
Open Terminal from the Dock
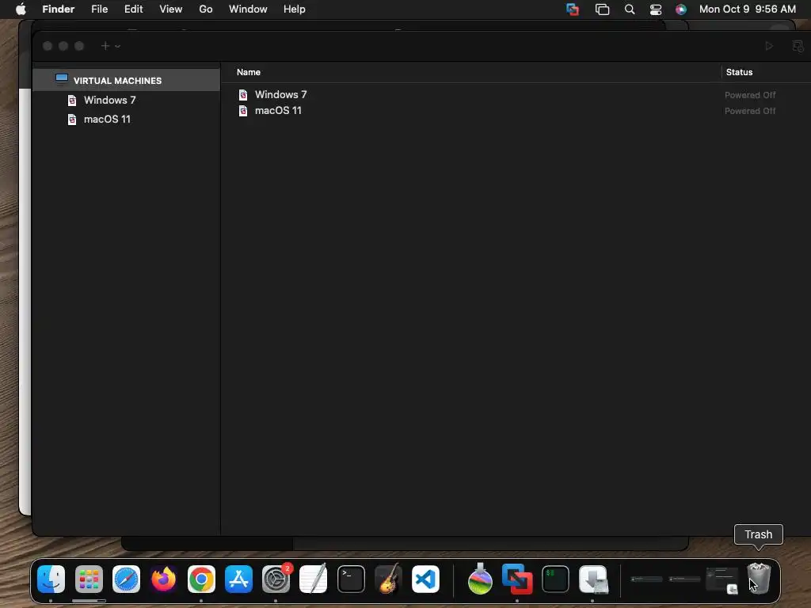(x=351, y=579)
